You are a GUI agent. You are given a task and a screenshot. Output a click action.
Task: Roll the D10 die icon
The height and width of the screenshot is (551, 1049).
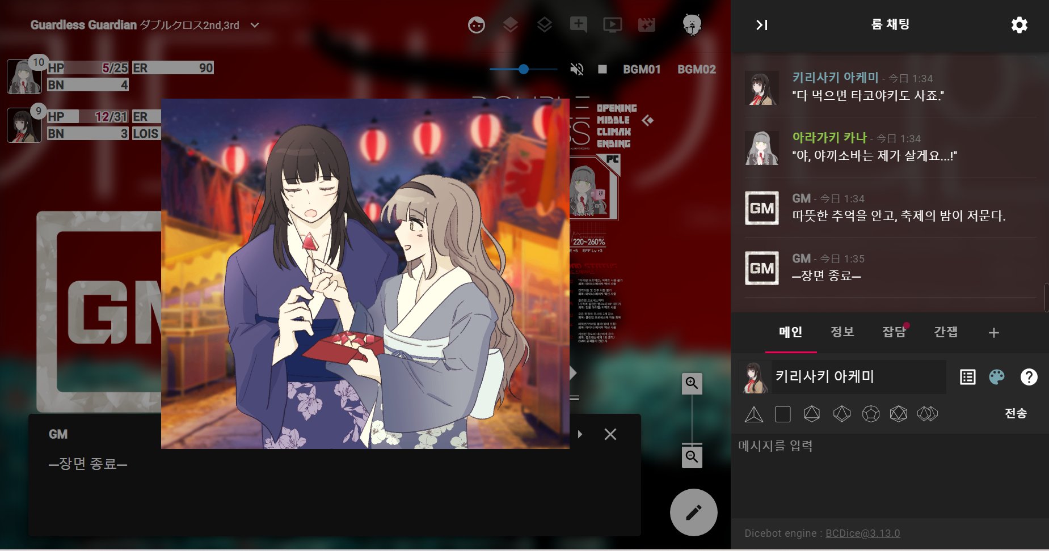pos(842,414)
